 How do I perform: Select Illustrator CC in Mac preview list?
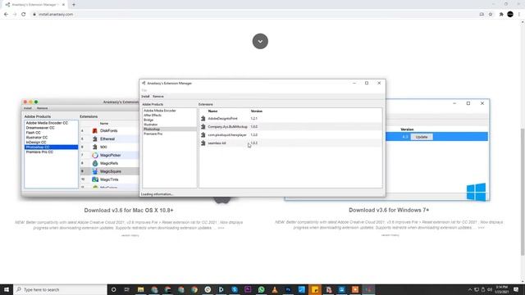point(37,138)
